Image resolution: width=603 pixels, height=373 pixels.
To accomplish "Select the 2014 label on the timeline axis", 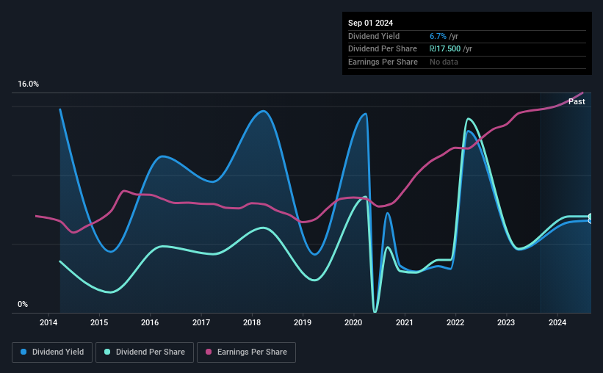I will pos(48,322).
